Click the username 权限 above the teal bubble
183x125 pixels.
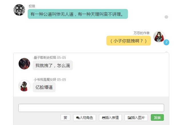[x=32, y=6]
